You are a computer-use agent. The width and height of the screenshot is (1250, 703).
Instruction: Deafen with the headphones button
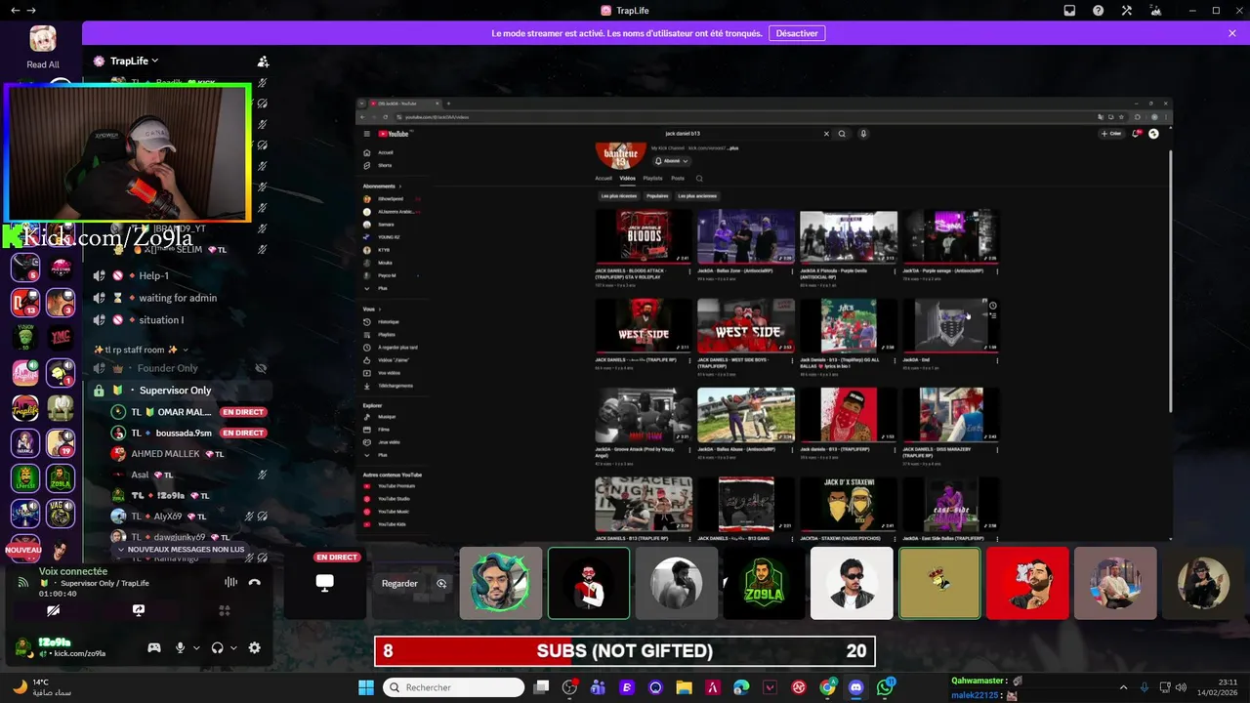[217, 647]
